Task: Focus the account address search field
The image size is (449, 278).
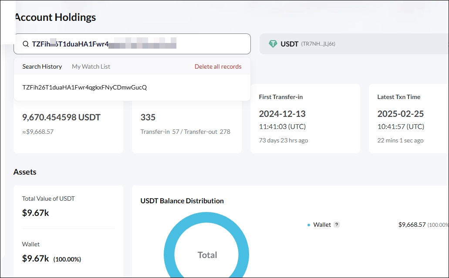Action: [x=132, y=44]
